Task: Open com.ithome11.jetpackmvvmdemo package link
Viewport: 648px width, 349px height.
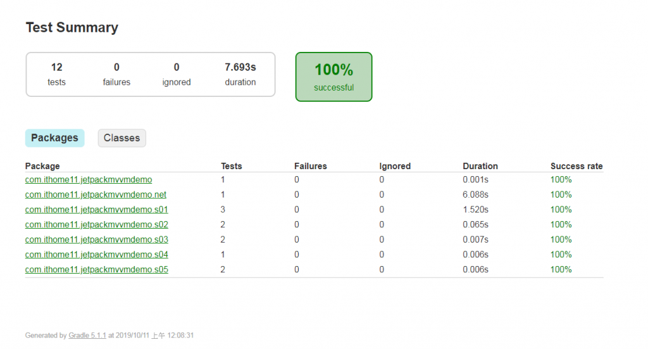Action: pyautogui.click(x=89, y=180)
